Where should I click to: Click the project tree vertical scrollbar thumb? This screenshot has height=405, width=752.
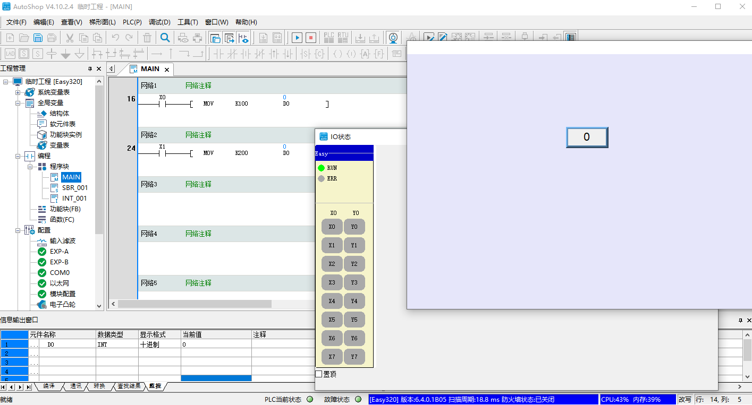[x=99, y=159]
